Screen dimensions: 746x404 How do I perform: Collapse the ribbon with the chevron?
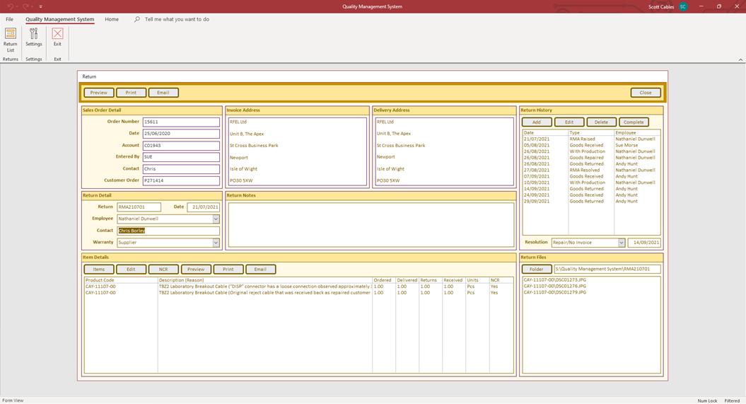740,59
